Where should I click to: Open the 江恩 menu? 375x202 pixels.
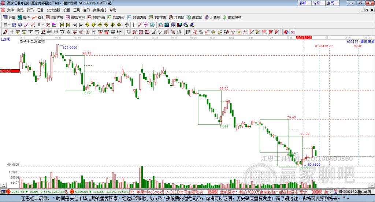[40, 10]
